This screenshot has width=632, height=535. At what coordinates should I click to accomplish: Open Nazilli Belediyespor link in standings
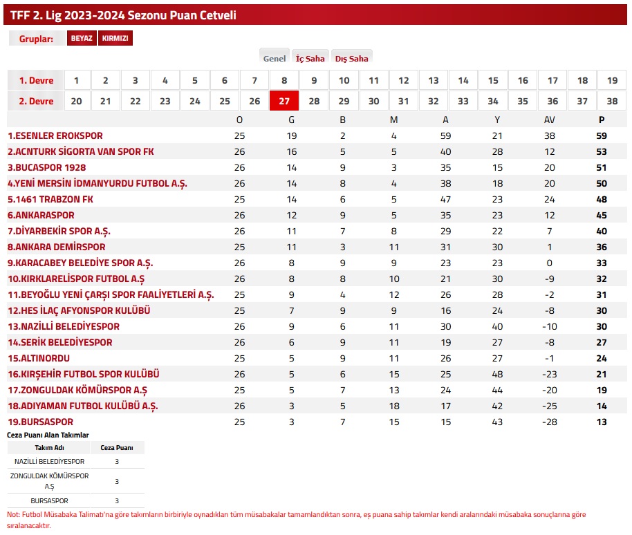pos(64,327)
